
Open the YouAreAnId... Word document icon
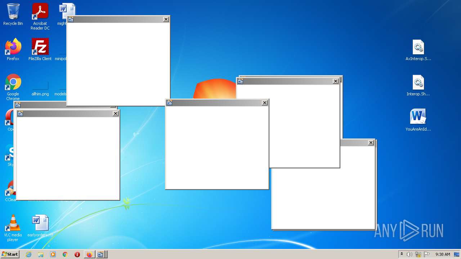point(418,120)
